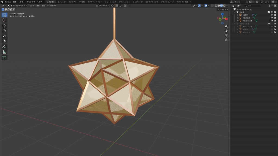Switch to solid viewport shading
Image resolution: width=278 pixels, height=156 pixels.
click(x=219, y=6)
